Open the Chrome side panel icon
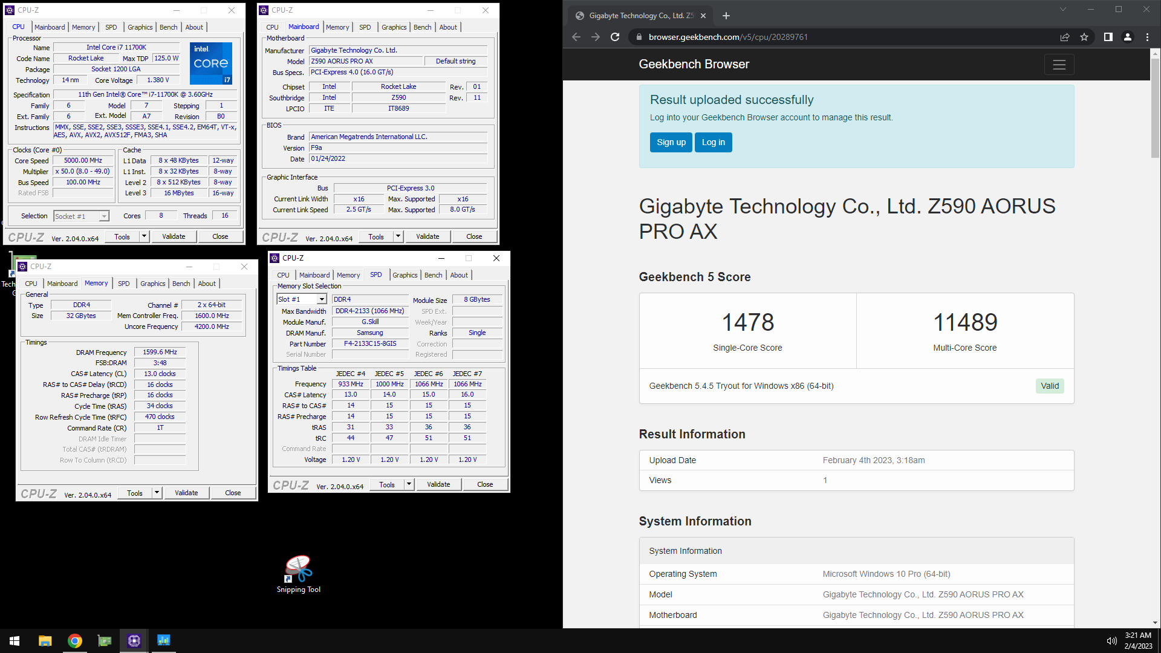 (1108, 37)
